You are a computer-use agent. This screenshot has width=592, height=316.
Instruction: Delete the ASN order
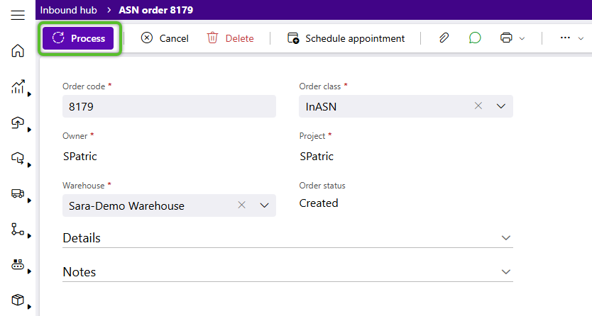[230, 38]
